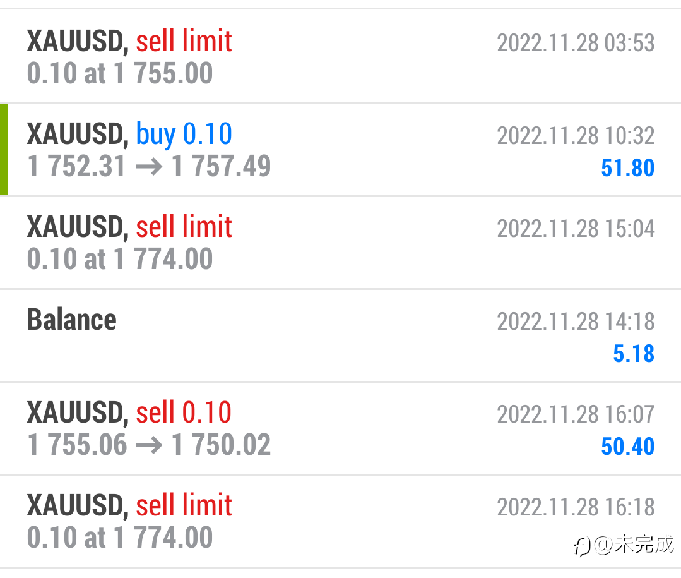Click the arrow between 1 755.06 and 1 750.02
This screenshot has width=681, height=578.
click(149, 445)
